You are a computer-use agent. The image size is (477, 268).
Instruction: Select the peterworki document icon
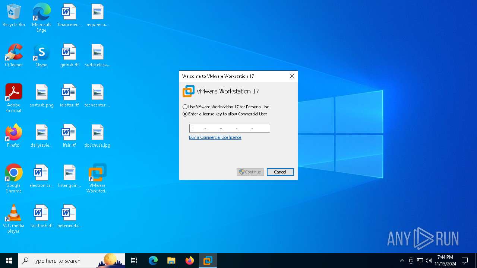pyautogui.click(x=69, y=217)
